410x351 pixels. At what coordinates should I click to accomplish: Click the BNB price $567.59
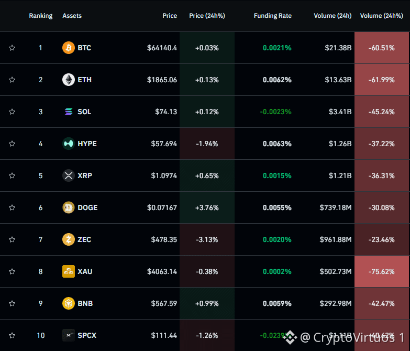[164, 303]
